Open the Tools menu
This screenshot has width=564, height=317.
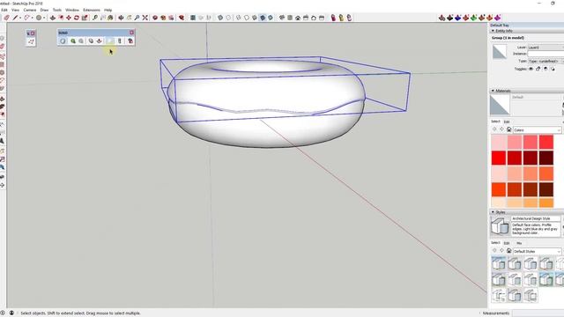[x=57, y=10]
